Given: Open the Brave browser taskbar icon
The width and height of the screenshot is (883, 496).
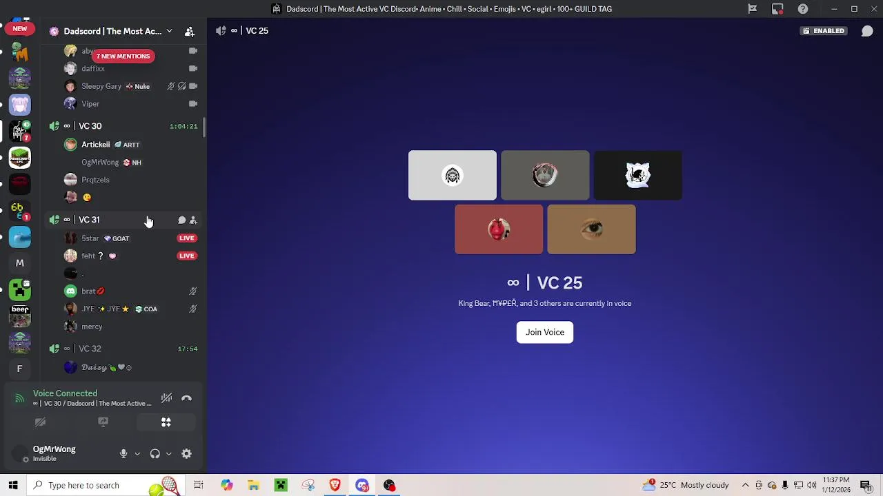Looking at the screenshot, I should pyautogui.click(x=335, y=485).
